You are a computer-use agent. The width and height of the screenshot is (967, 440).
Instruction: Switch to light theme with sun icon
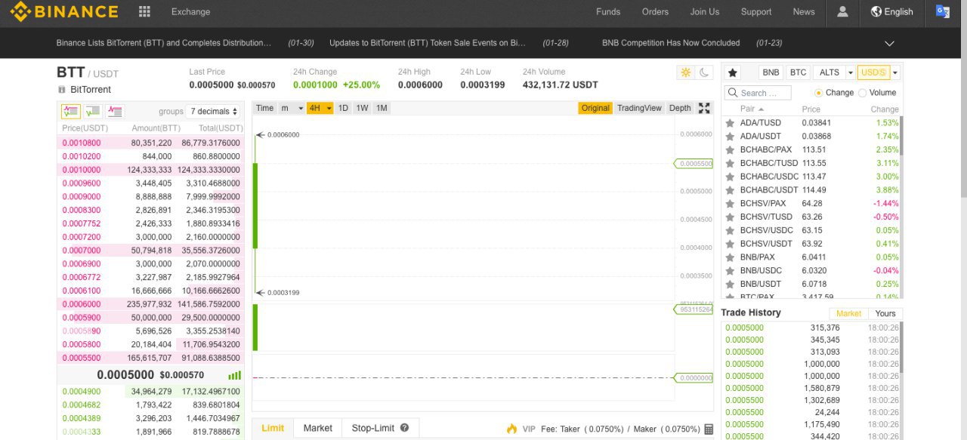tap(685, 72)
